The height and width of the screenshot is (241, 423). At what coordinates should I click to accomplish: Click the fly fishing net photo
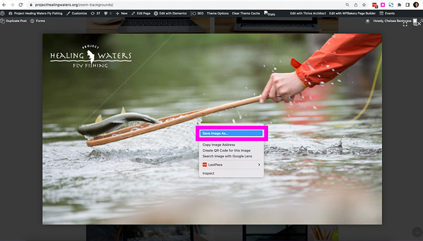coord(212,129)
